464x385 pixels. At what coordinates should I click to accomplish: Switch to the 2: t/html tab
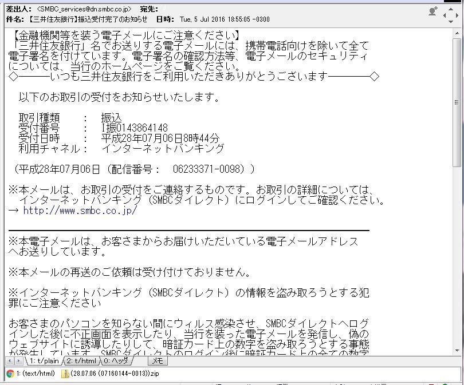[x=81, y=361]
